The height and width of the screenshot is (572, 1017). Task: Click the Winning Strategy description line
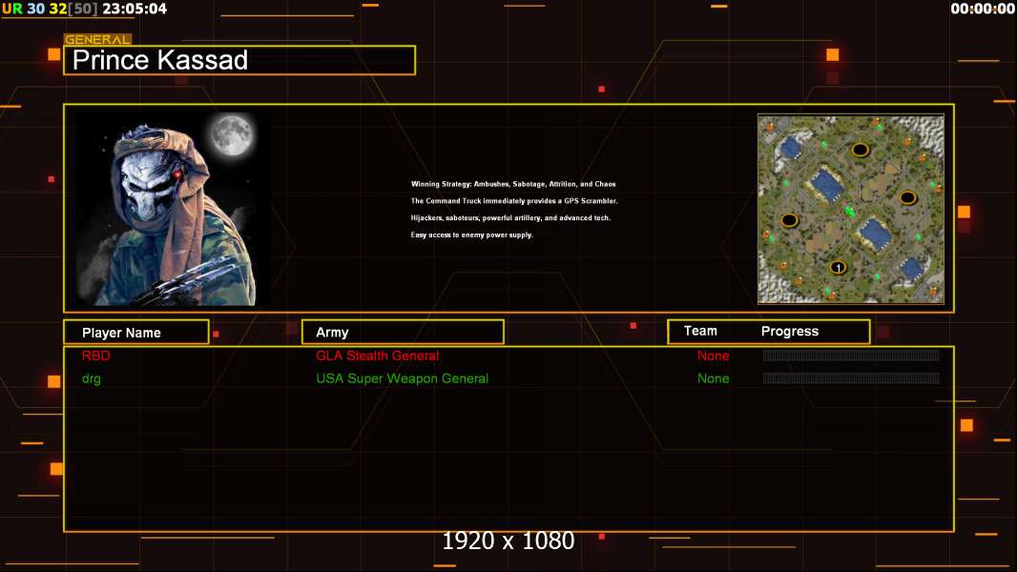513,184
